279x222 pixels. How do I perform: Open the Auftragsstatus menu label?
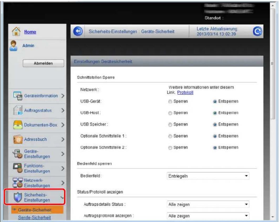[38, 110]
